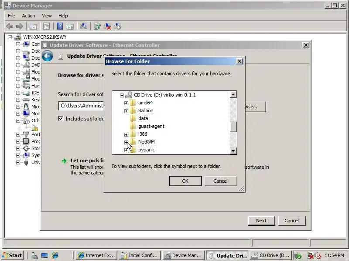The width and height of the screenshot is (349, 261).
Task: Expand the i386 folder
Action: click(126, 134)
